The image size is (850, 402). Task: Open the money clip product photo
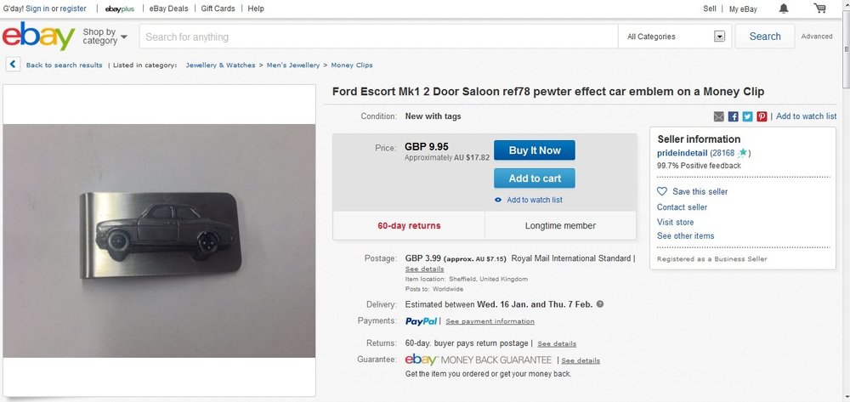(x=160, y=241)
